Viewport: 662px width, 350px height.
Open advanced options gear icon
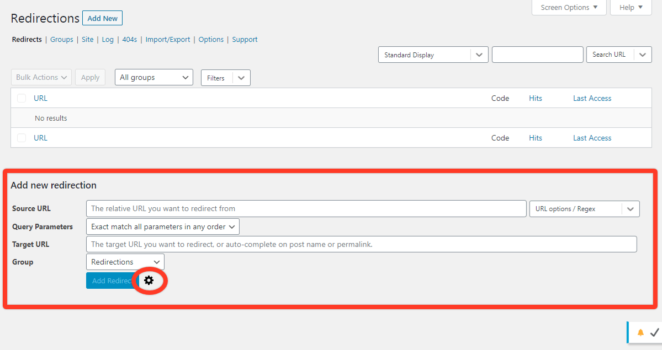[149, 281]
